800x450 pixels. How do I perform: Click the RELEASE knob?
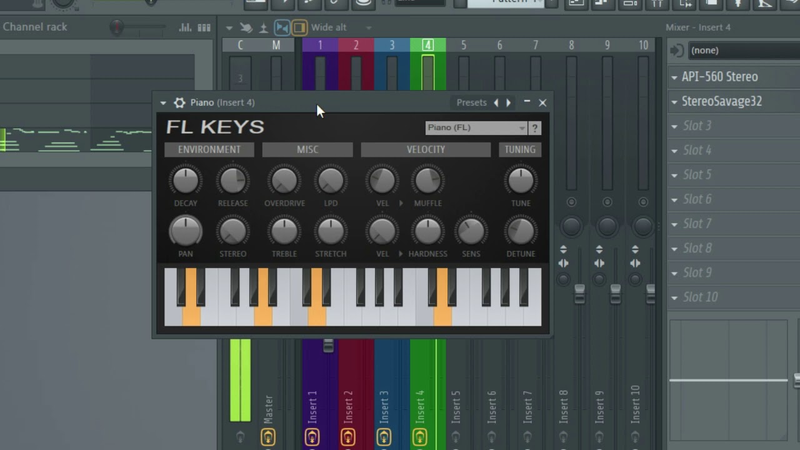pos(232,181)
